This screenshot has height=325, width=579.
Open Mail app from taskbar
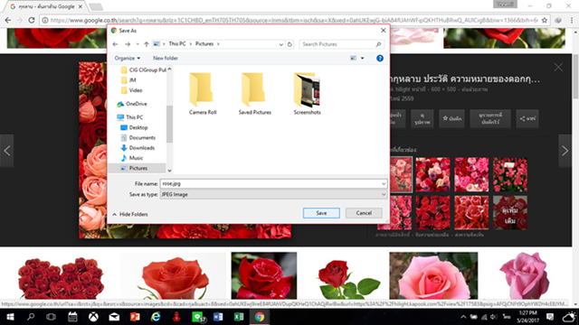pos(114,317)
